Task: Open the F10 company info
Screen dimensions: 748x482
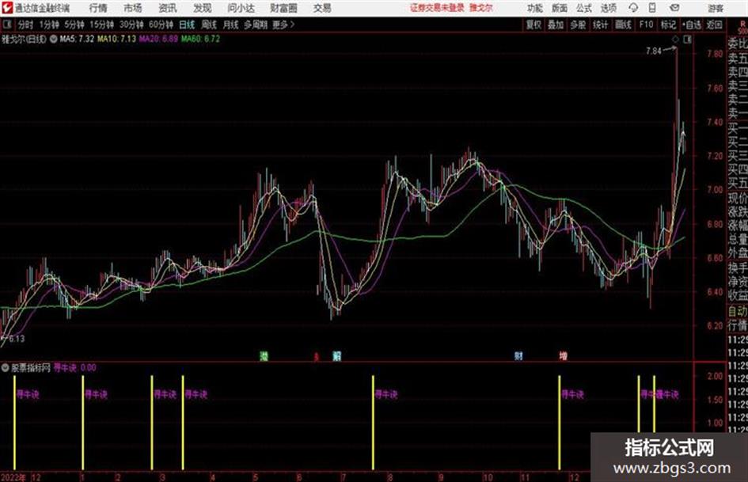Action: coord(646,25)
